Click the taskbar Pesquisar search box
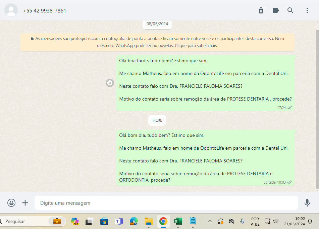Viewport: 319px width, 229px height. 33,221
